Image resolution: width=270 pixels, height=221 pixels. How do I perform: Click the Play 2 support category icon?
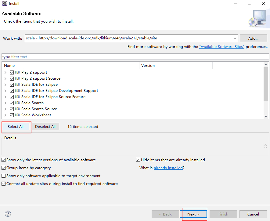click(17, 72)
